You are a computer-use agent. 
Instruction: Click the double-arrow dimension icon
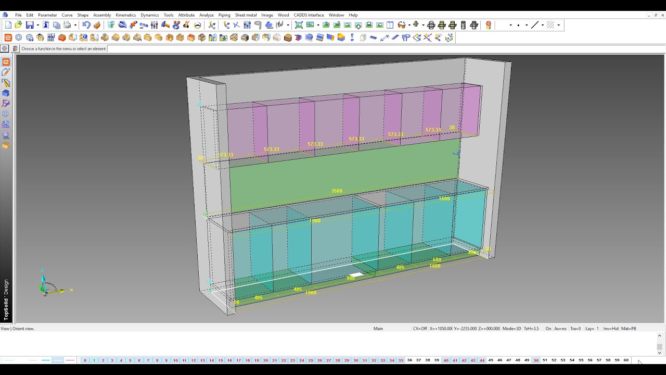(x=385, y=37)
